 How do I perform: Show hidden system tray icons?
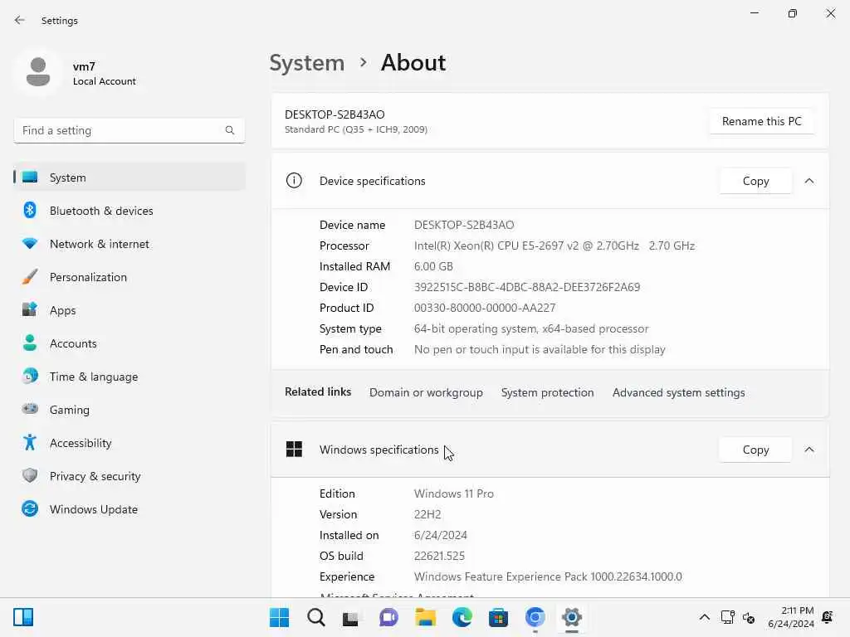tap(704, 617)
